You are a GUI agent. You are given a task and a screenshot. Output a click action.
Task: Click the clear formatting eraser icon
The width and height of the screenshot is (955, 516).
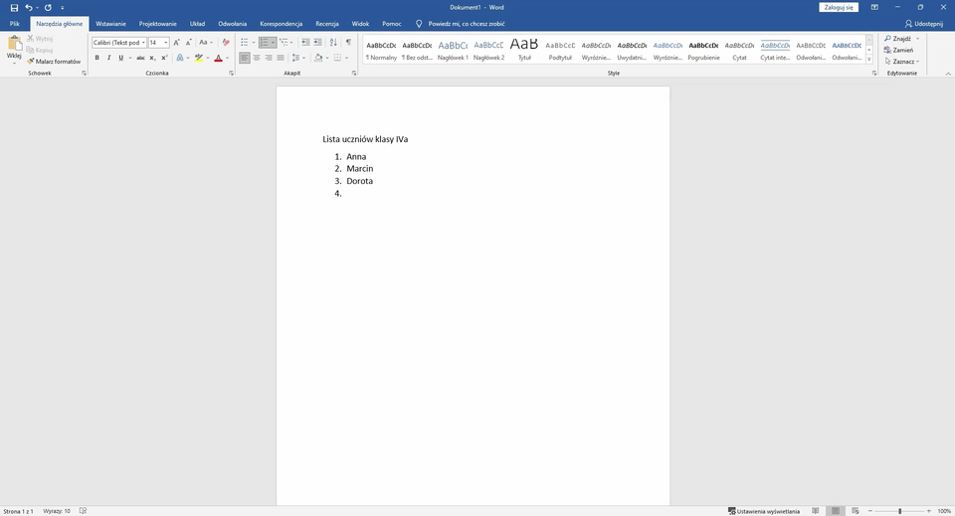(226, 43)
